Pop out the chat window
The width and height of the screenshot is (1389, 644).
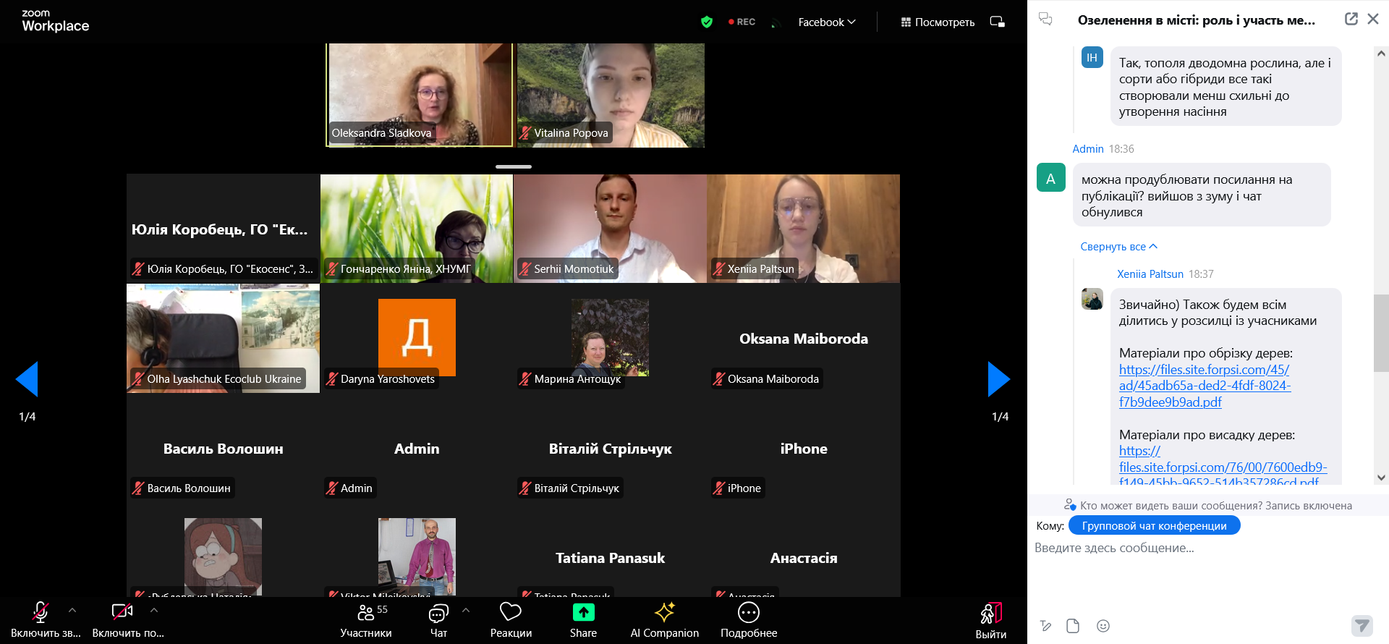1351,20
